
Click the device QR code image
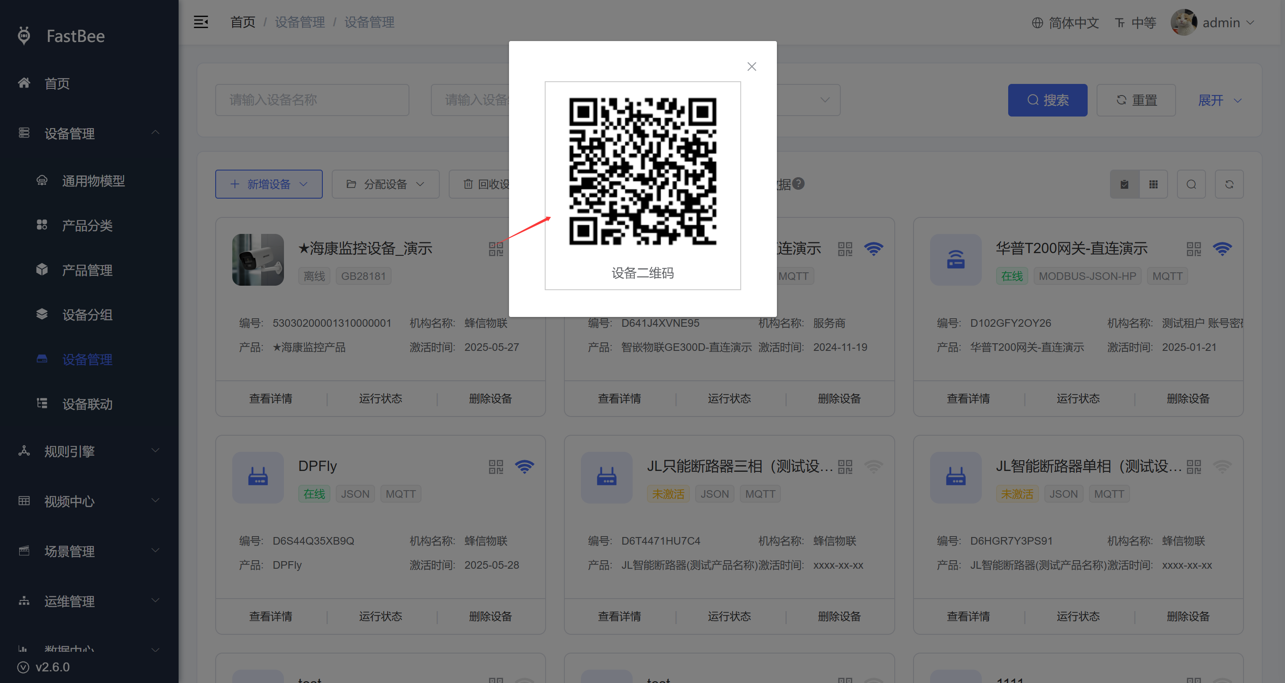click(x=642, y=171)
